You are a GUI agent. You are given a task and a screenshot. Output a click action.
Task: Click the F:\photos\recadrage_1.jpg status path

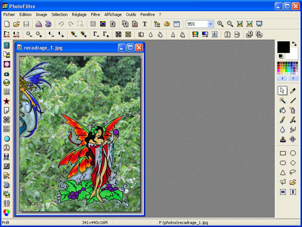point(183,222)
